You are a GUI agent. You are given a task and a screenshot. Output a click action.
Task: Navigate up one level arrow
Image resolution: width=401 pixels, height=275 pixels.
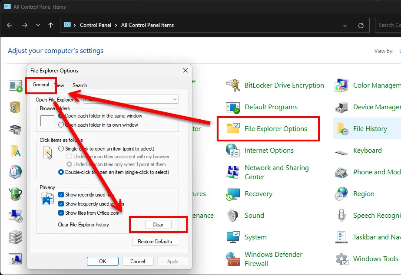(51, 25)
